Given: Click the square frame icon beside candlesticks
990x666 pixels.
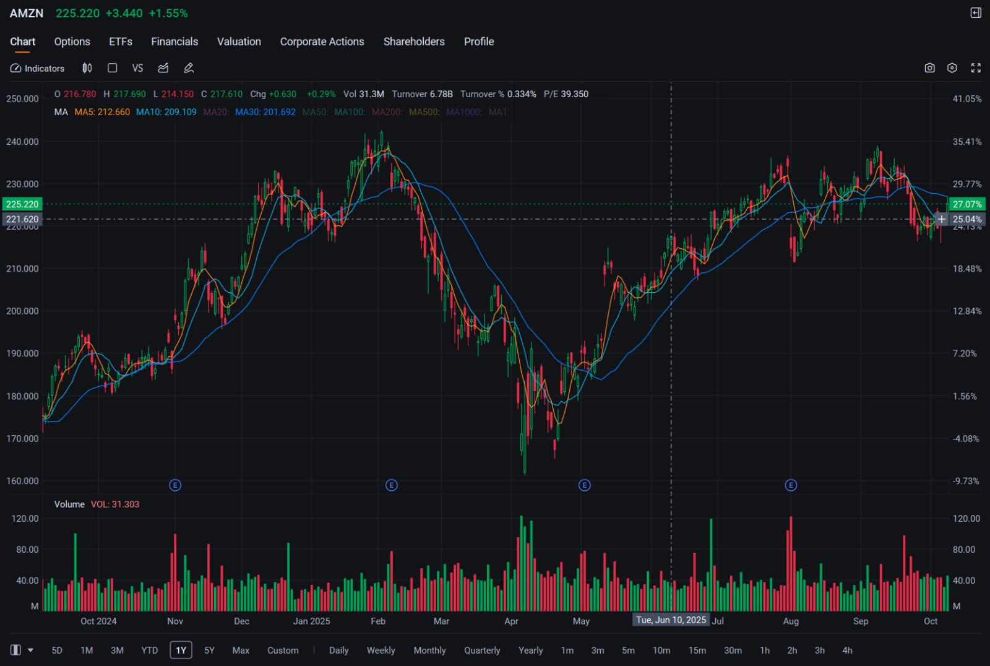Looking at the screenshot, I should (x=113, y=68).
